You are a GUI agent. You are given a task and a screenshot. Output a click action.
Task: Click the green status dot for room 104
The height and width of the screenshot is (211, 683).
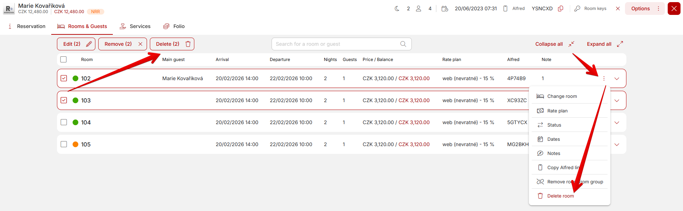pos(75,122)
